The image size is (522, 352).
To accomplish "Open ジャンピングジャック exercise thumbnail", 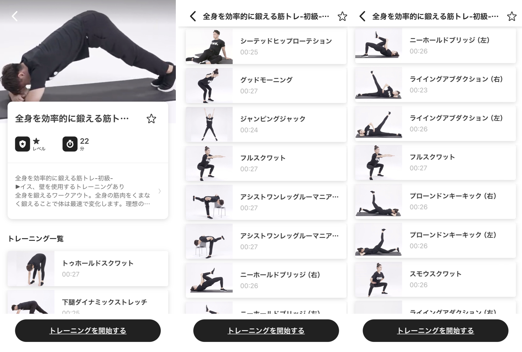I will tap(209, 124).
